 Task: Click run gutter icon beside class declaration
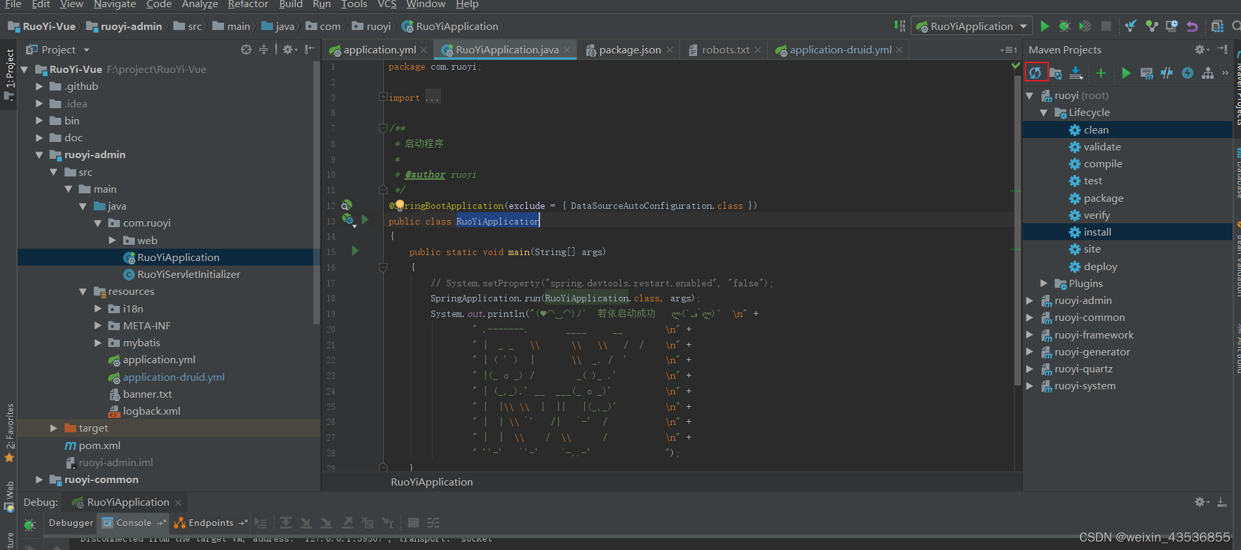365,220
